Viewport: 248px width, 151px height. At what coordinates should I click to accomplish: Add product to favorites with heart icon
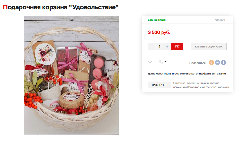point(150,61)
